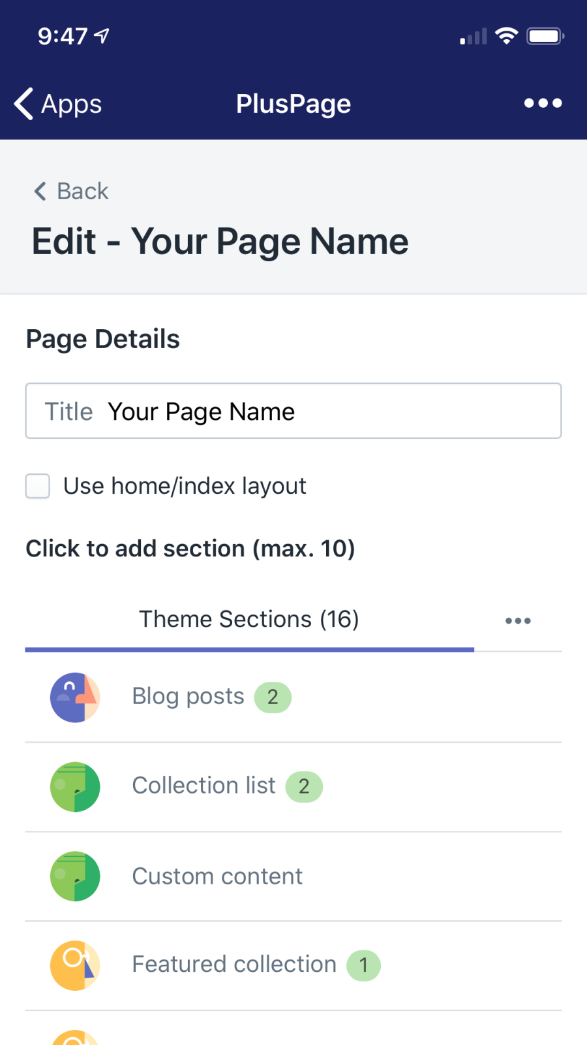587x1045 pixels.
Task: Tap the Collection list section icon
Action: tap(75, 786)
